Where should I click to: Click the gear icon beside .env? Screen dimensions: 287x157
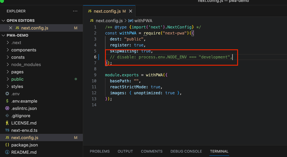click(7, 94)
